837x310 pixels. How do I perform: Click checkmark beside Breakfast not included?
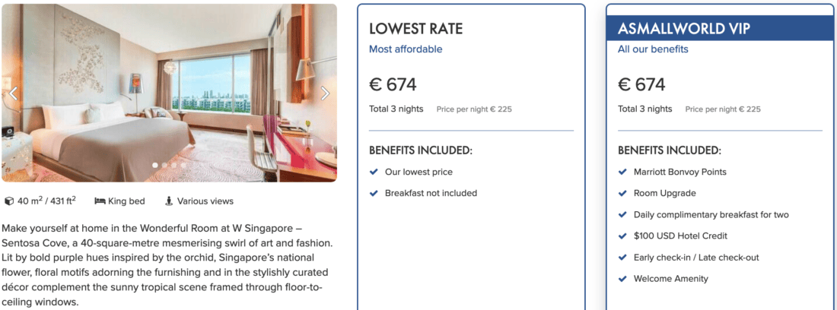374,193
